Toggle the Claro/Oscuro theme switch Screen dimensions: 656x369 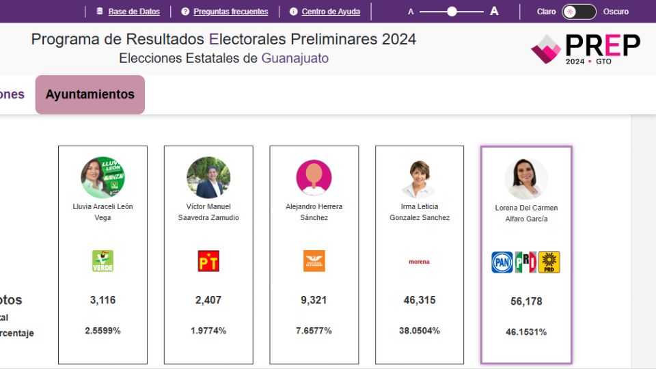click(579, 12)
